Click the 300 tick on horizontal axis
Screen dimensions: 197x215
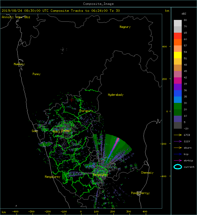pos(129,212)
